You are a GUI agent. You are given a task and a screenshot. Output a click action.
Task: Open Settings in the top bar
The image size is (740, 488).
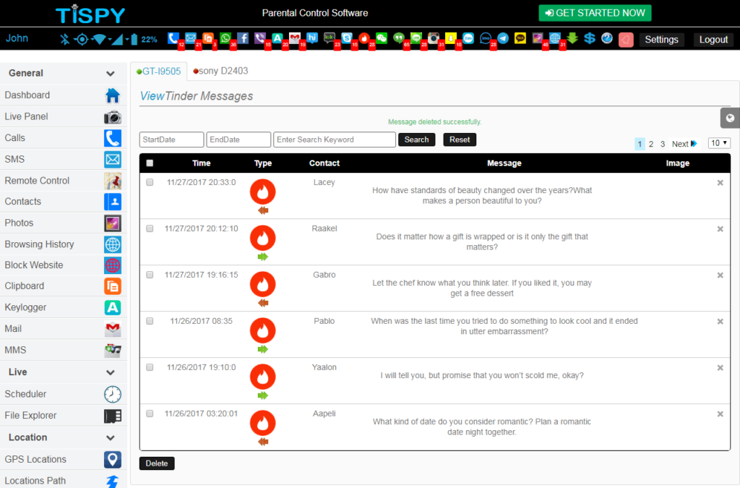pos(662,40)
